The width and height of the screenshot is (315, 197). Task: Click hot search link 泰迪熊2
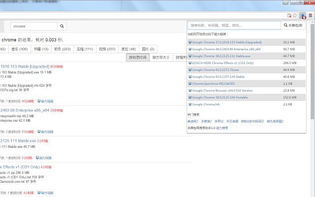click(x=193, y=121)
